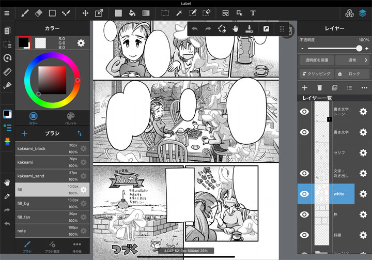Viewport: 372px width, 260px height.
Task: Add a new brush with plus icon
Action: point(24,133)
